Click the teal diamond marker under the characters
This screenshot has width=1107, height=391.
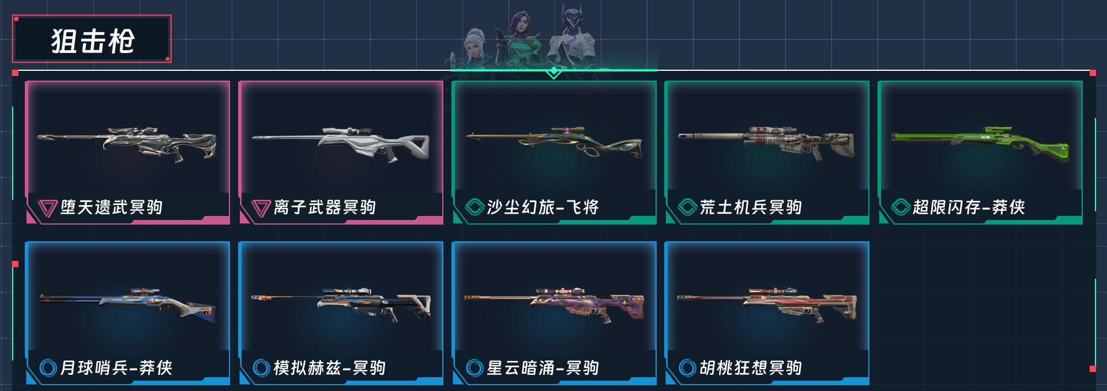click(553, 72)
